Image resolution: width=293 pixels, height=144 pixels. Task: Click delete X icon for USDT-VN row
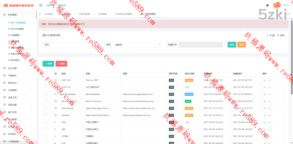(269, 80)
